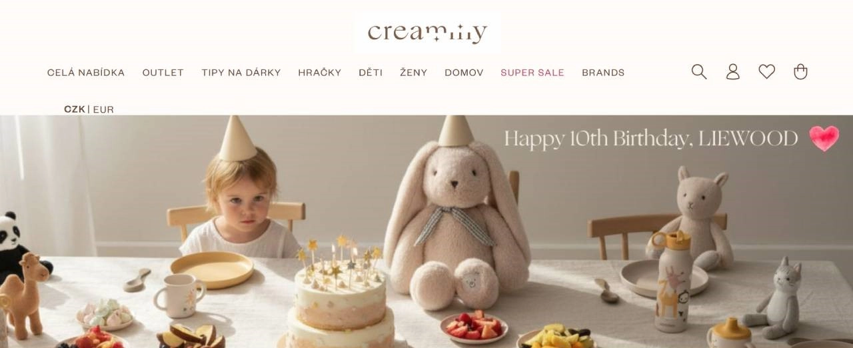Image resolution: width=853 pixels, height=348 pixels.
Task: Click the Happy 10th Birthday LIEWOOD headline
Action: (651, 139)
